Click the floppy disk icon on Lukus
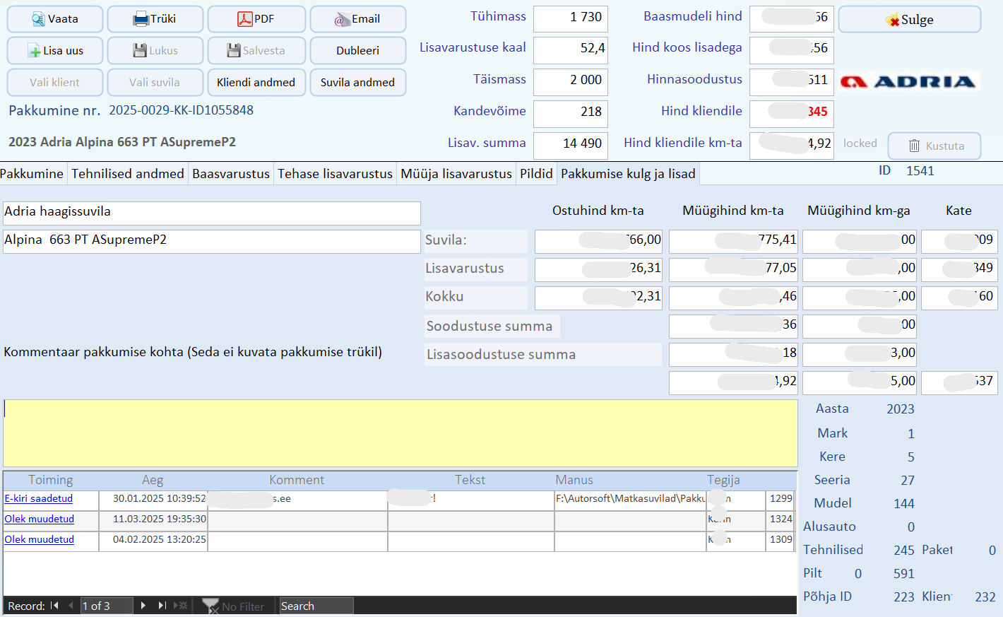 [140, 51]
